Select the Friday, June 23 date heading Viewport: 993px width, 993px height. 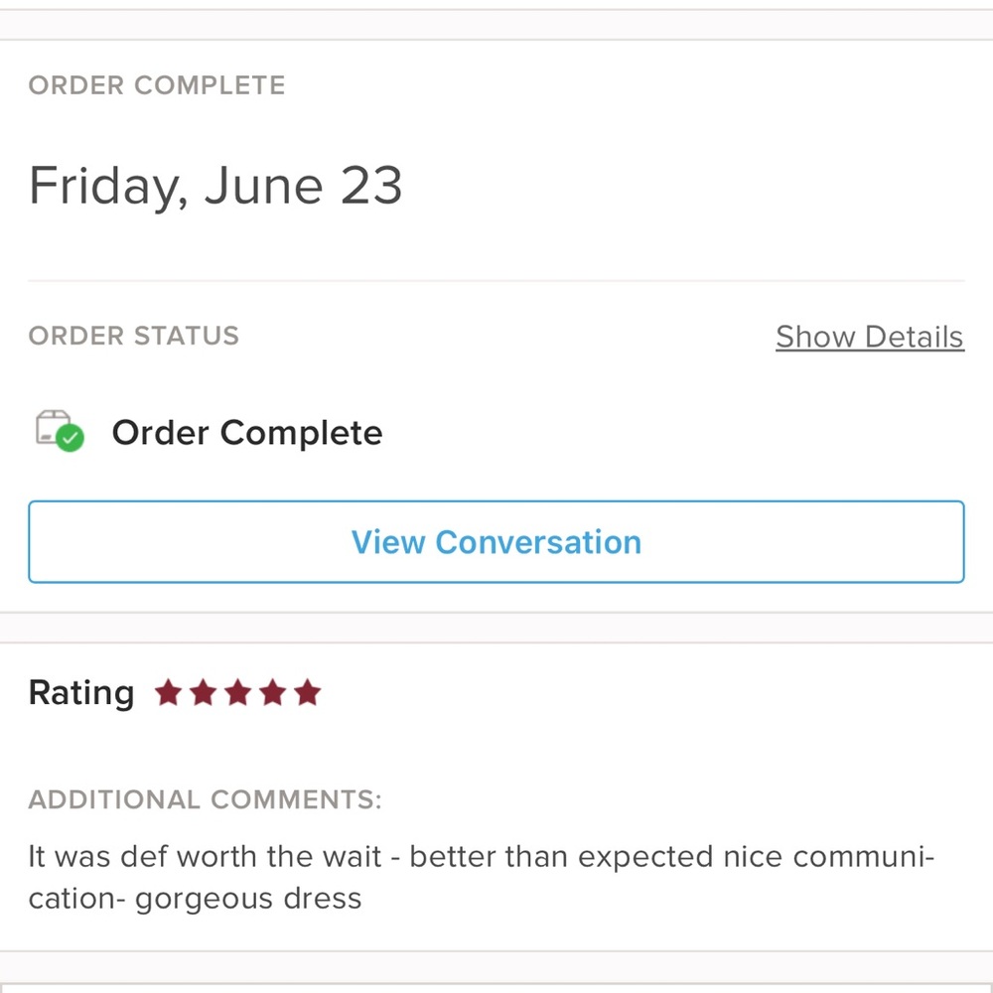215,186
